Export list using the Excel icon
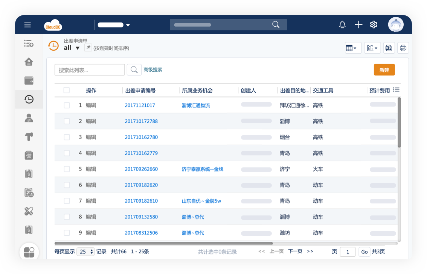Image resolution: width=427 pixels, height=274 pixels. (x=389, y=48)
